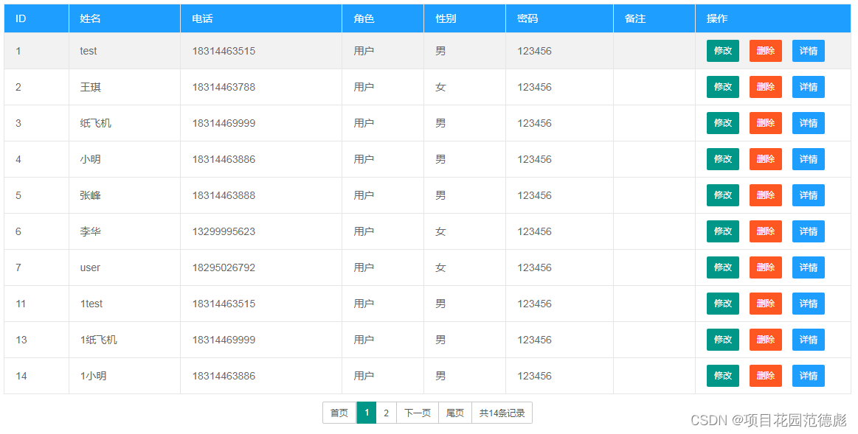The height and width of the screenshot is (434, 858).
Task: Select phone number 18314463788
Action: (224, 87)
